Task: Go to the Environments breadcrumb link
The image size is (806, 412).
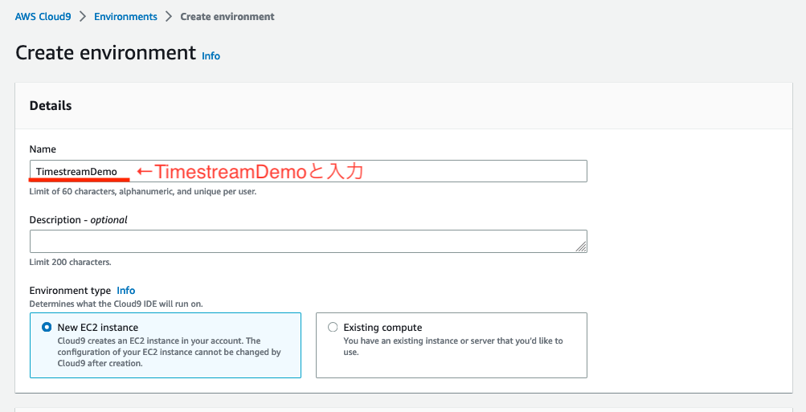Action: 125,16
